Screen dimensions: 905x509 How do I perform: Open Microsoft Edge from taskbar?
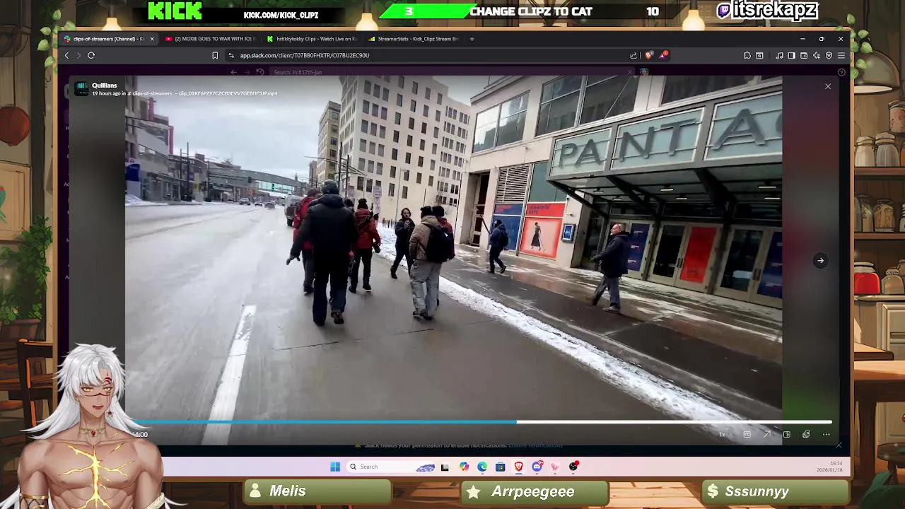482,467
